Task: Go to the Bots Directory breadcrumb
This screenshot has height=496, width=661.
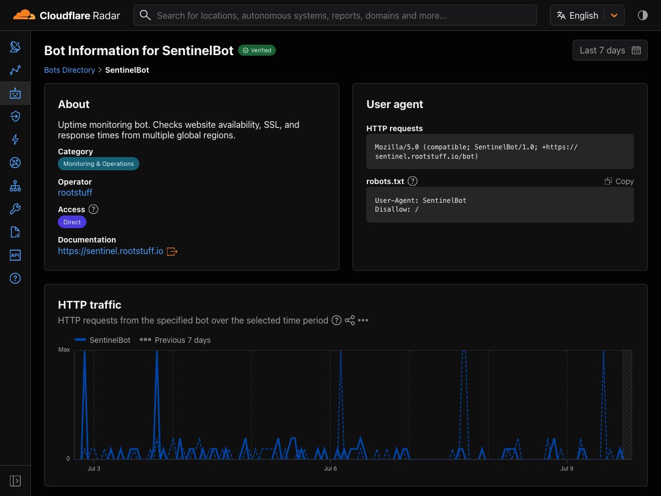Action: pyautogui.click(x=69, y=70)
